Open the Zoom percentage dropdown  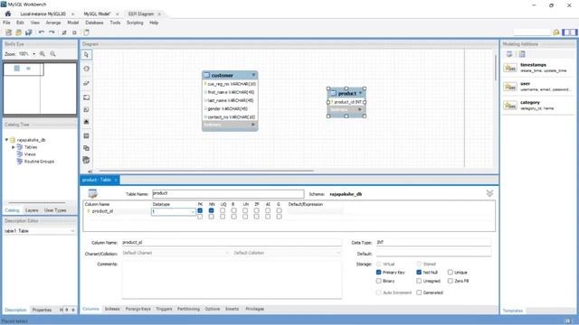click(34, 54)
